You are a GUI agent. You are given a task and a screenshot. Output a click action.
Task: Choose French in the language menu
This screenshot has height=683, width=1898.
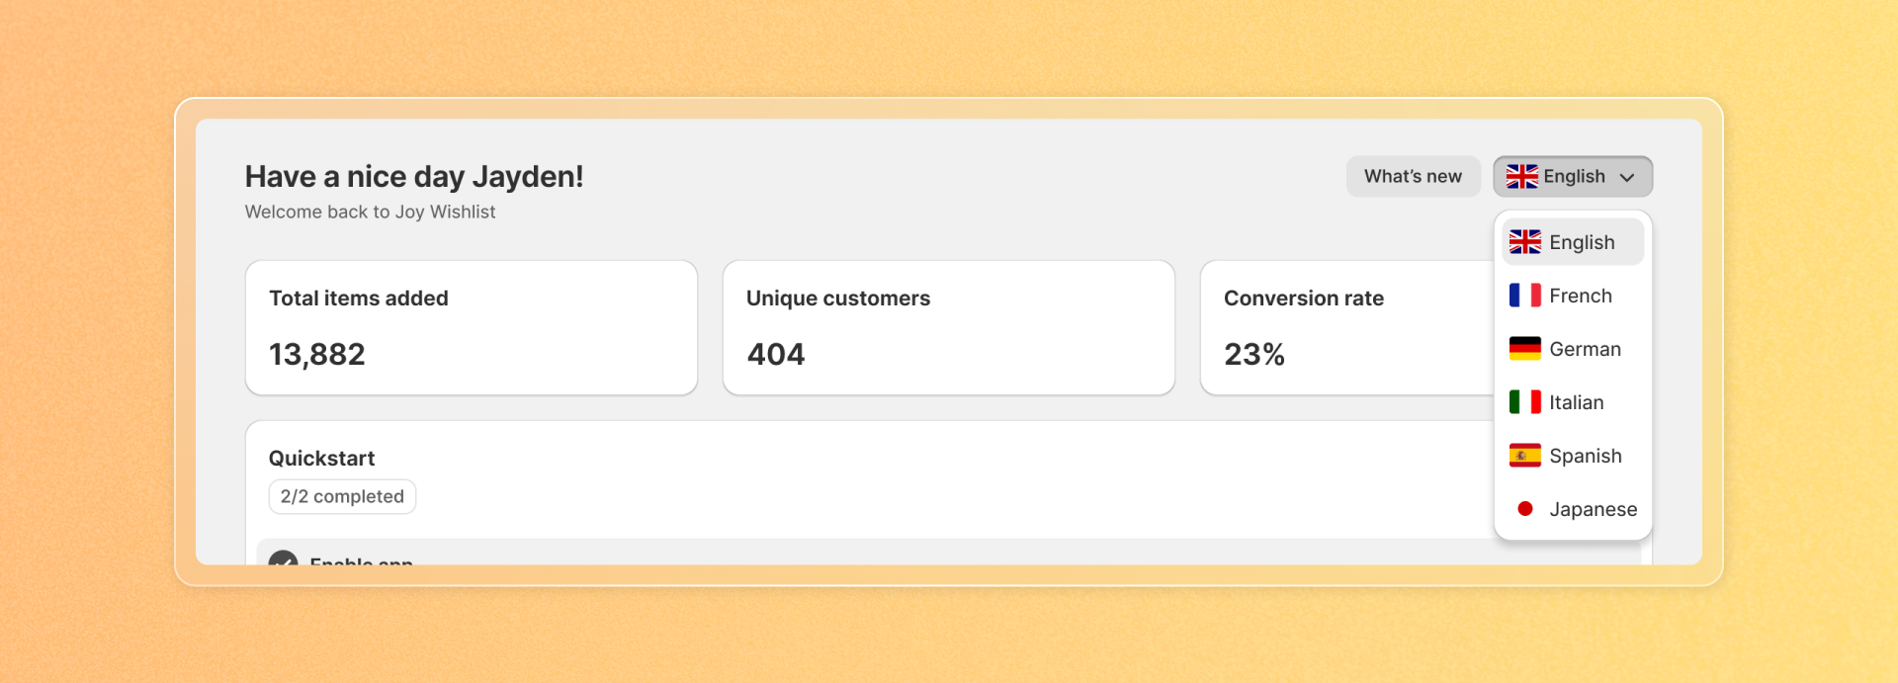pos(1580,297)
